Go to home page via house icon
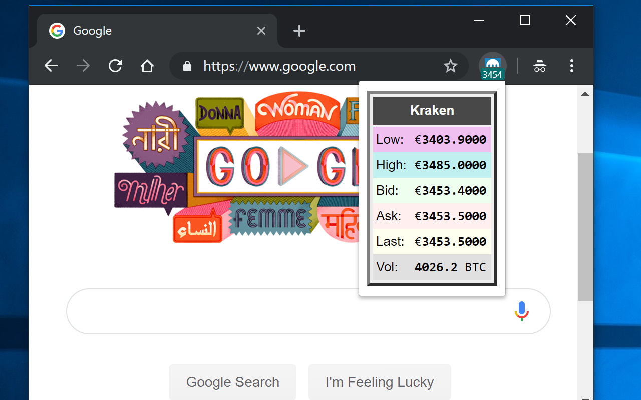Viewport: 641px width, 400px height. pos(147,66)
